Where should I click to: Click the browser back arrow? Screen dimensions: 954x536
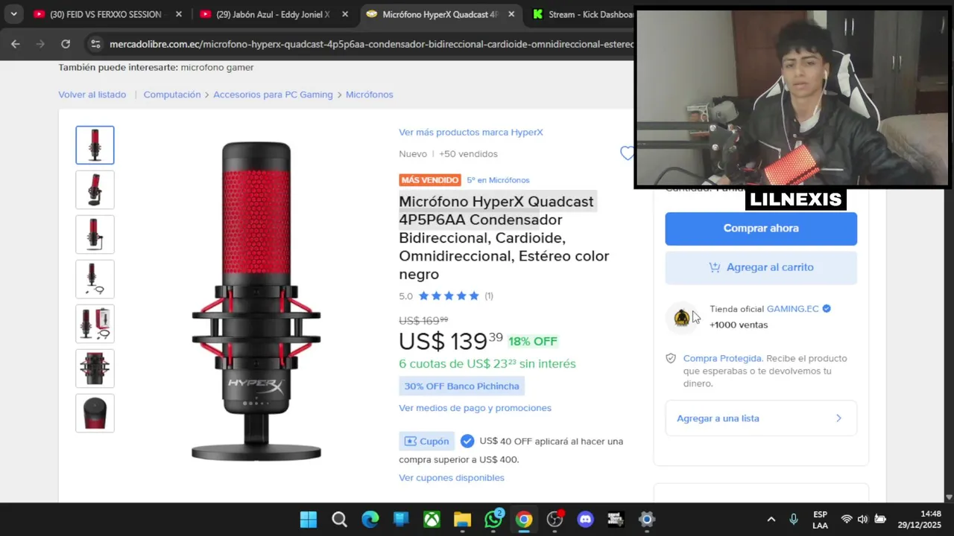pyautogui.click(x=16, y=44)
